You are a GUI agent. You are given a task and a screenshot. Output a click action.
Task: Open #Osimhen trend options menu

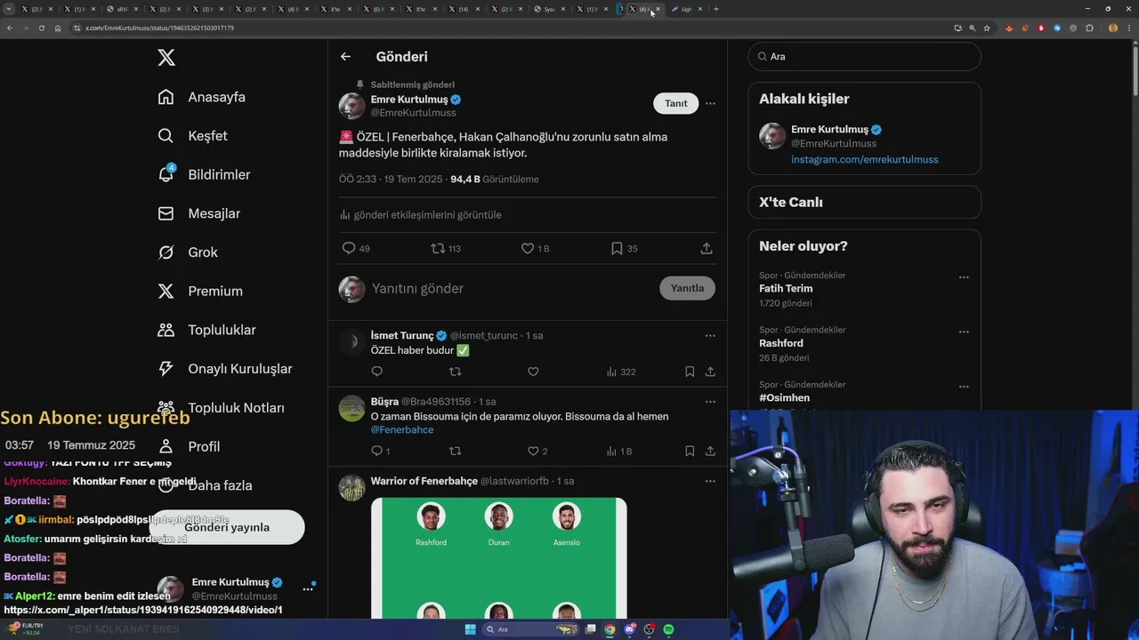point(964,388)
